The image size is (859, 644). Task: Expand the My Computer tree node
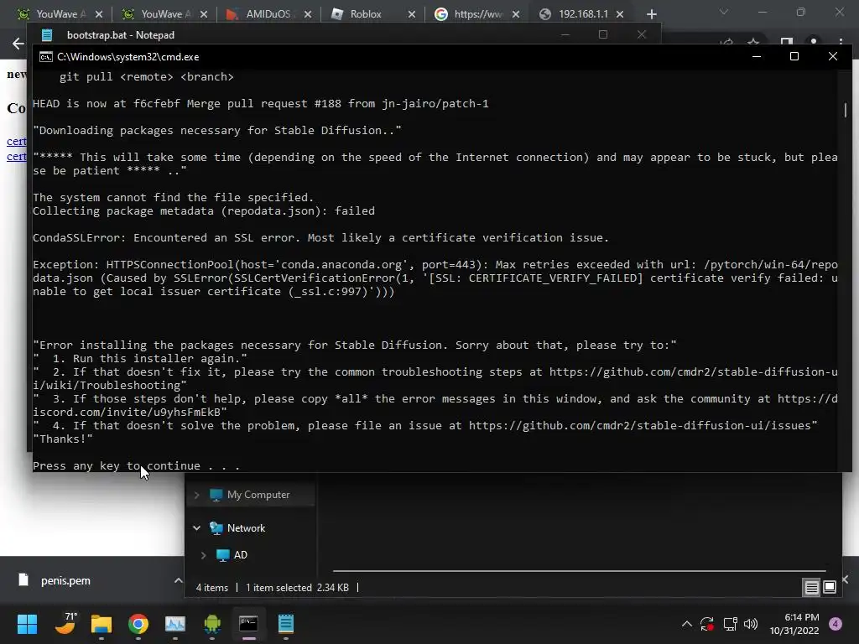tap(196, 495)
